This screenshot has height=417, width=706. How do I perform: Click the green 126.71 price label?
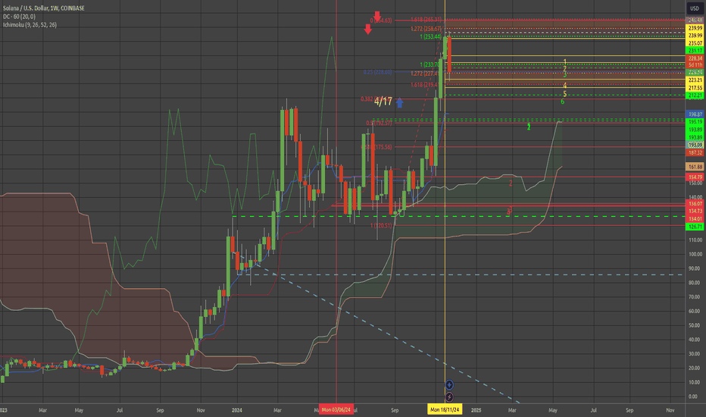(695, 227)
